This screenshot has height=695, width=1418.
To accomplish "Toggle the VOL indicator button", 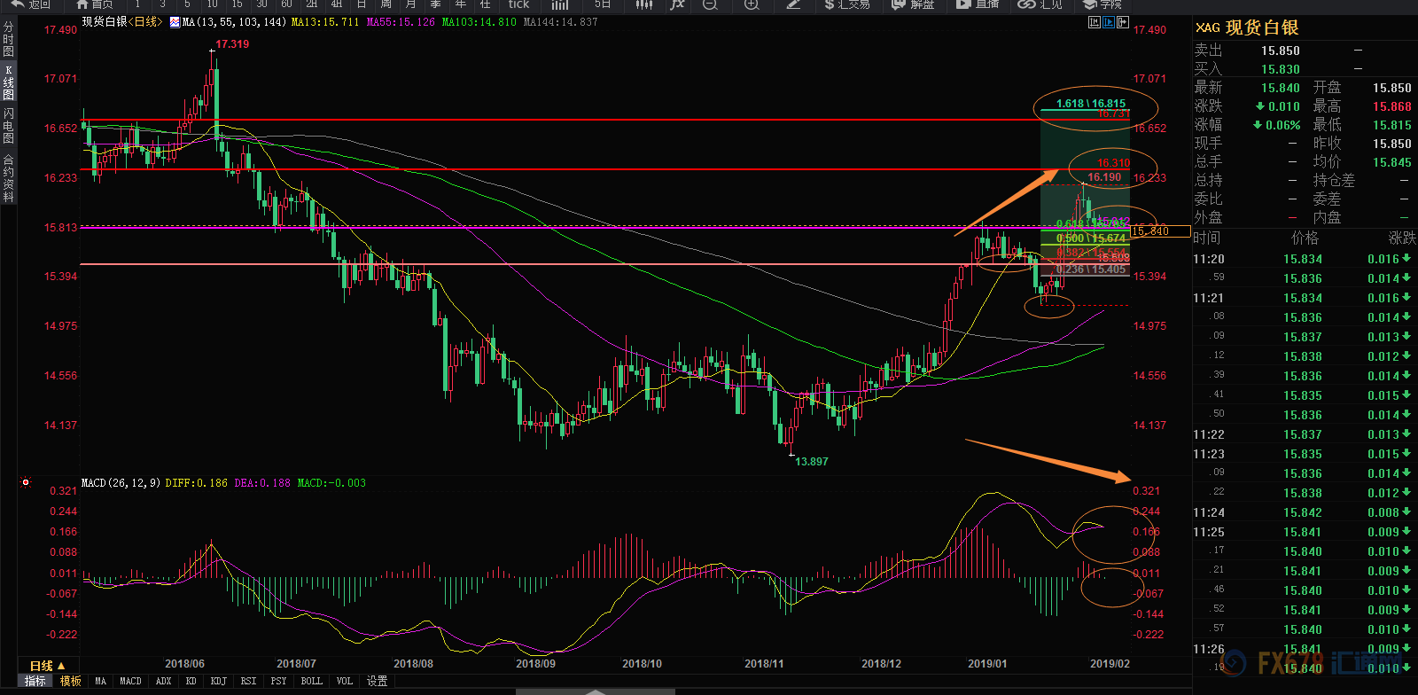I will 344,681.
